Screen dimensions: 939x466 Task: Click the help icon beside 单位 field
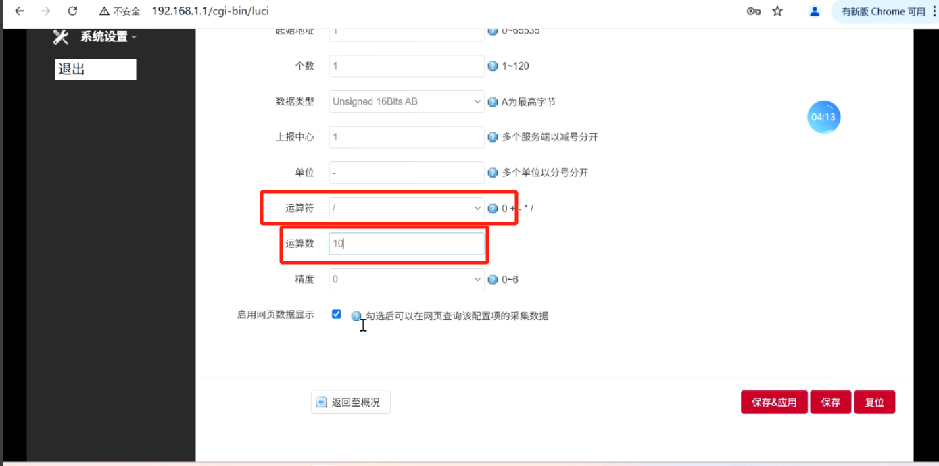tap(492, 172)
